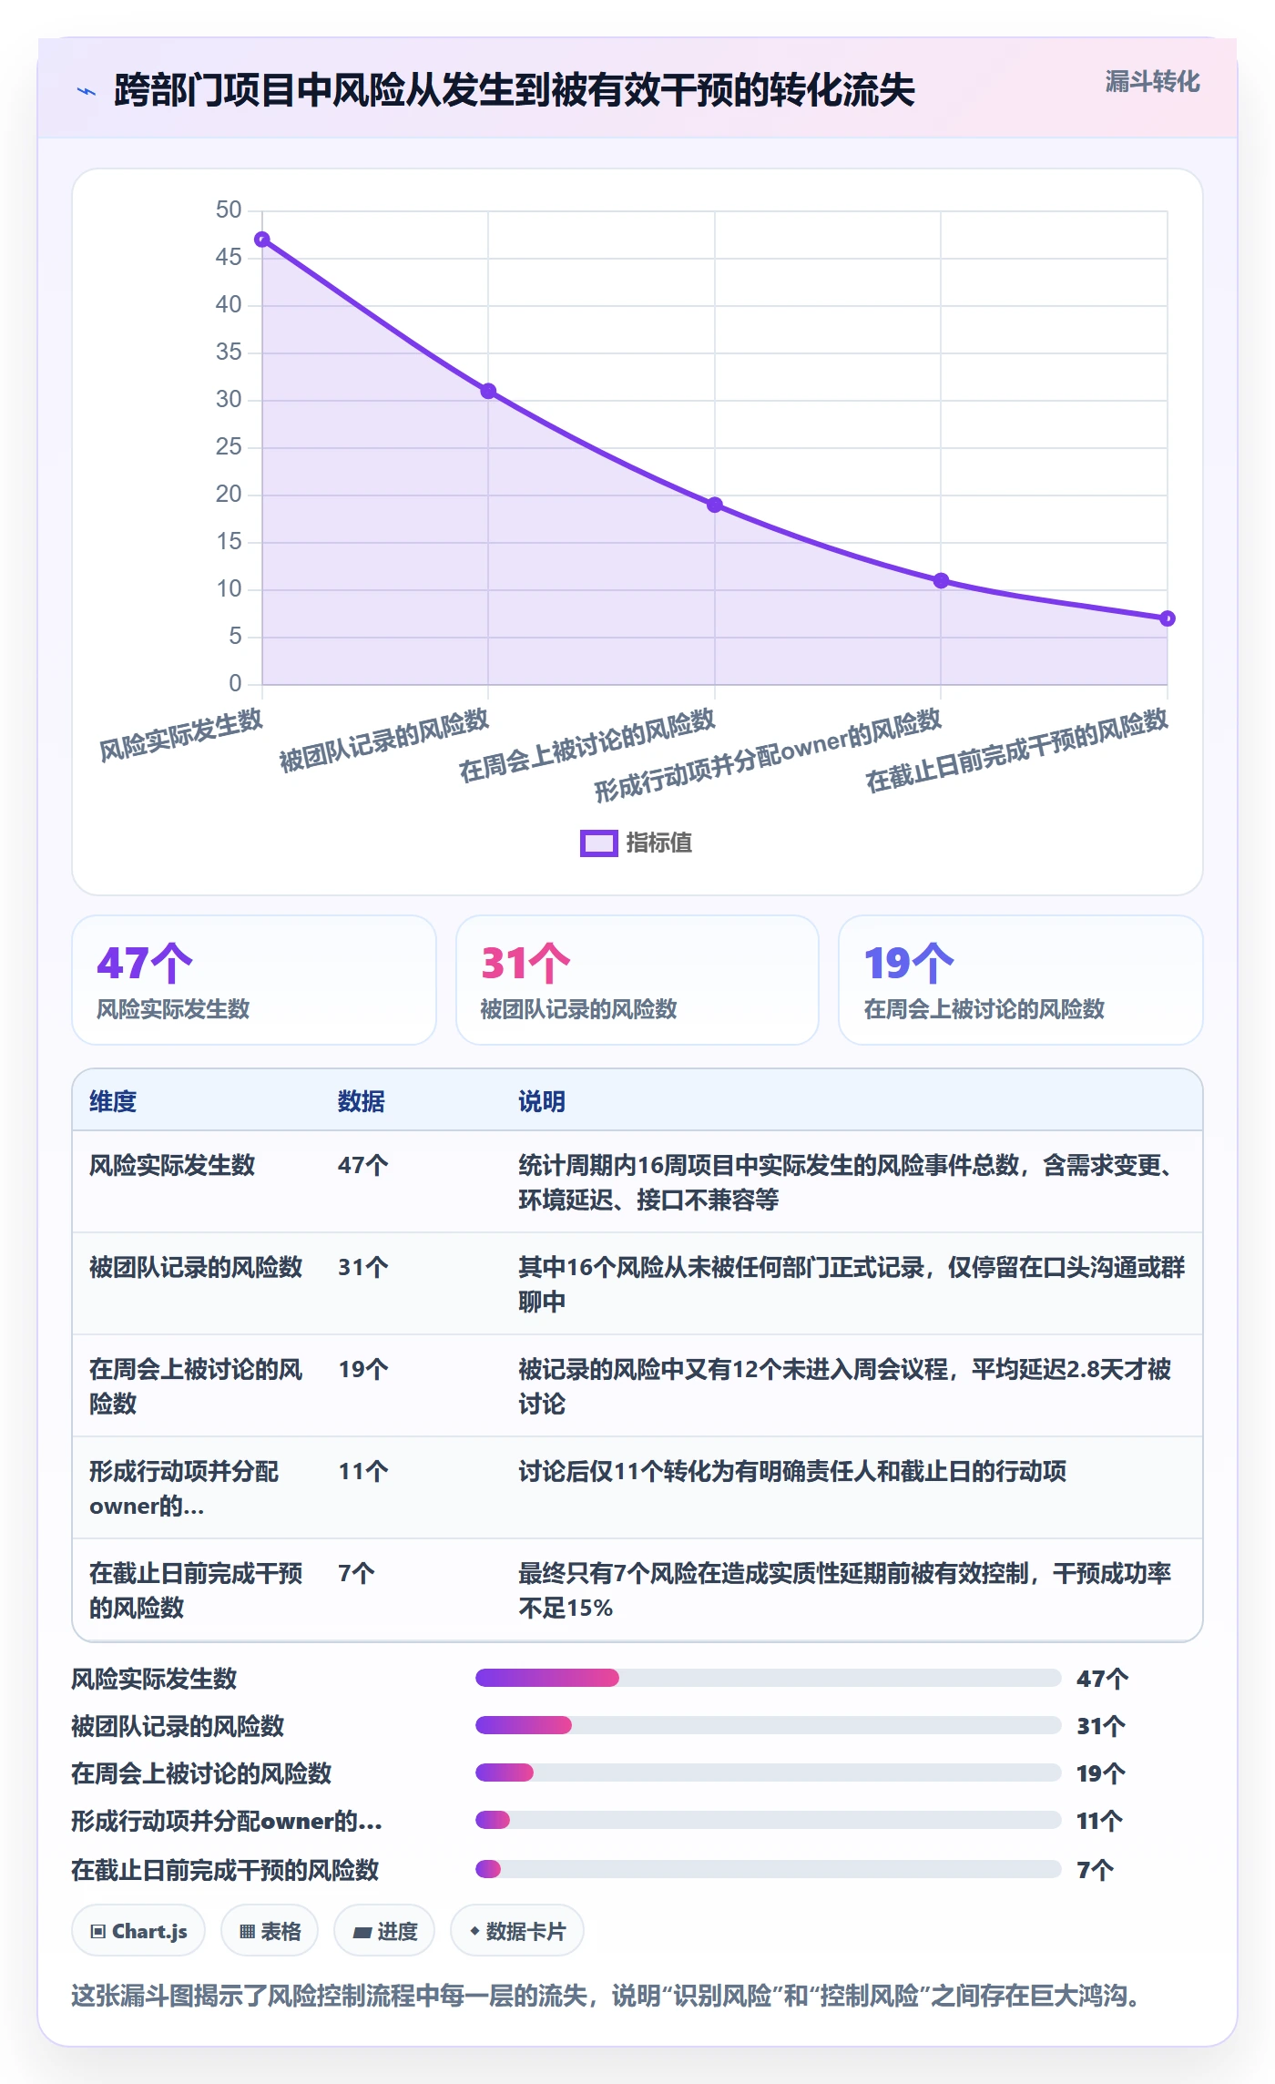
Task: Select table row 被团队记录的风险数
Action: 637,1284
